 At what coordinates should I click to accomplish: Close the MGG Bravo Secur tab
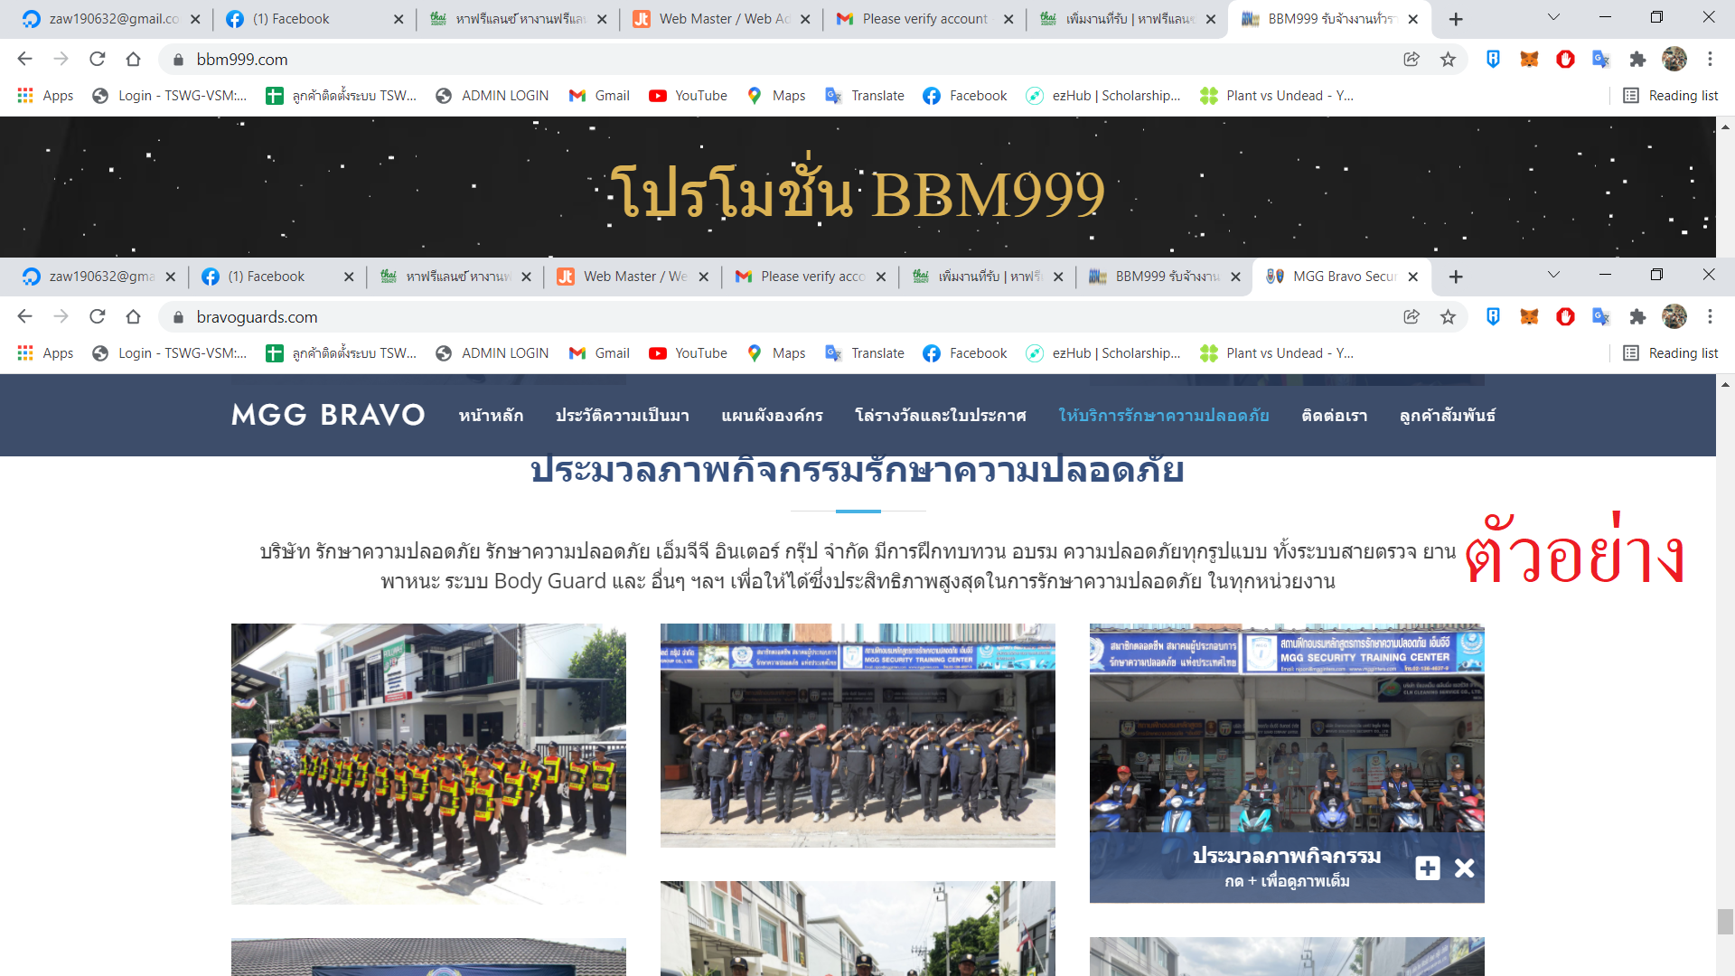point(1413,277)
